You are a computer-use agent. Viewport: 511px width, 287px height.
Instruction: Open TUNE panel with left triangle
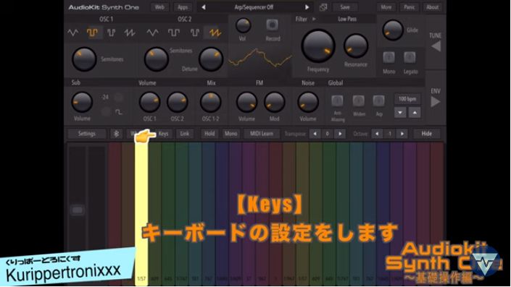coord(436,46)
